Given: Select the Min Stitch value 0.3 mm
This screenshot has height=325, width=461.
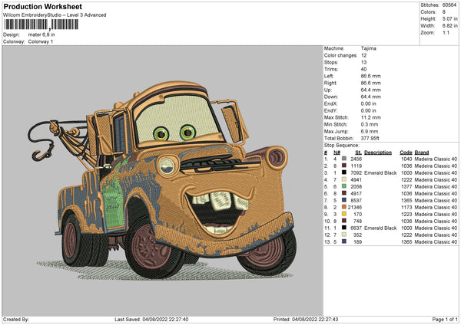Looking at the screenshot, I should 370,124.
